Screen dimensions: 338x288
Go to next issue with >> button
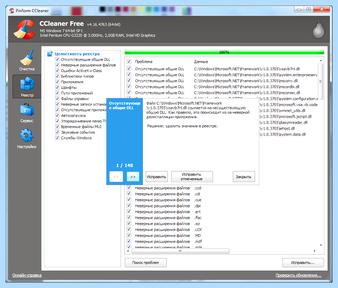(x=133, y=177)
